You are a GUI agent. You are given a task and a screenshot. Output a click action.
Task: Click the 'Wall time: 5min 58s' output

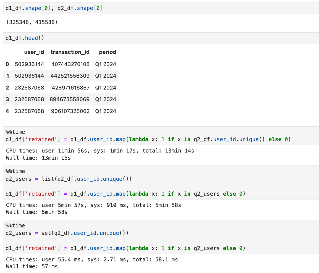[37, 212]
